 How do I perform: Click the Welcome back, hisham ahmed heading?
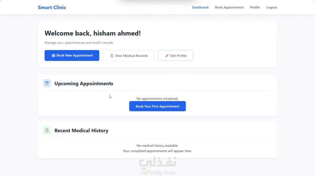(x=93, y=34)
